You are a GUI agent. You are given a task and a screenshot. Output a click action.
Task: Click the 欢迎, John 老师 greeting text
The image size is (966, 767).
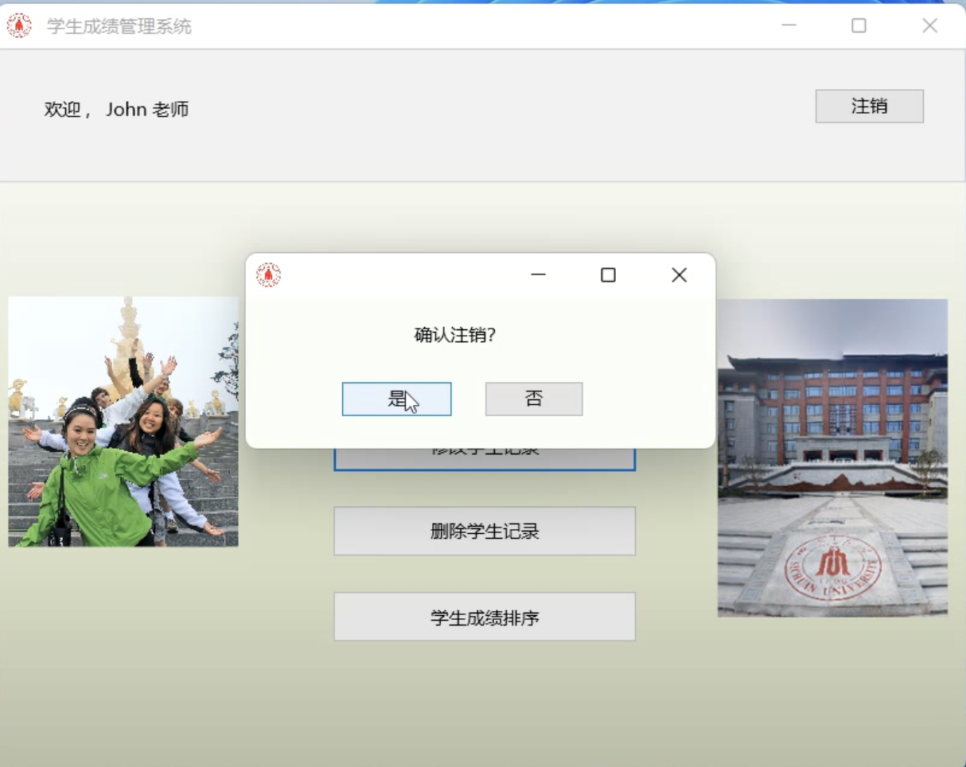pos(116,110)
